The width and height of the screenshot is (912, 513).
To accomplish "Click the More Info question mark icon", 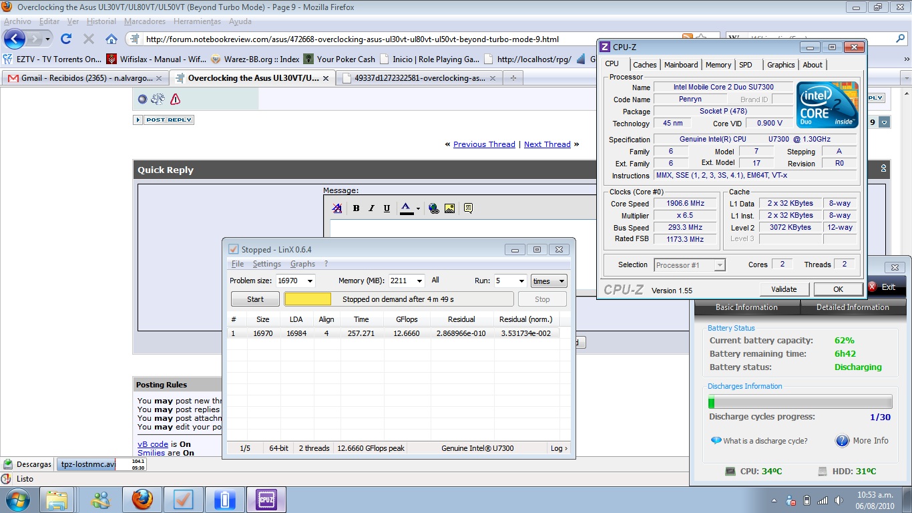I will point(843,441).
